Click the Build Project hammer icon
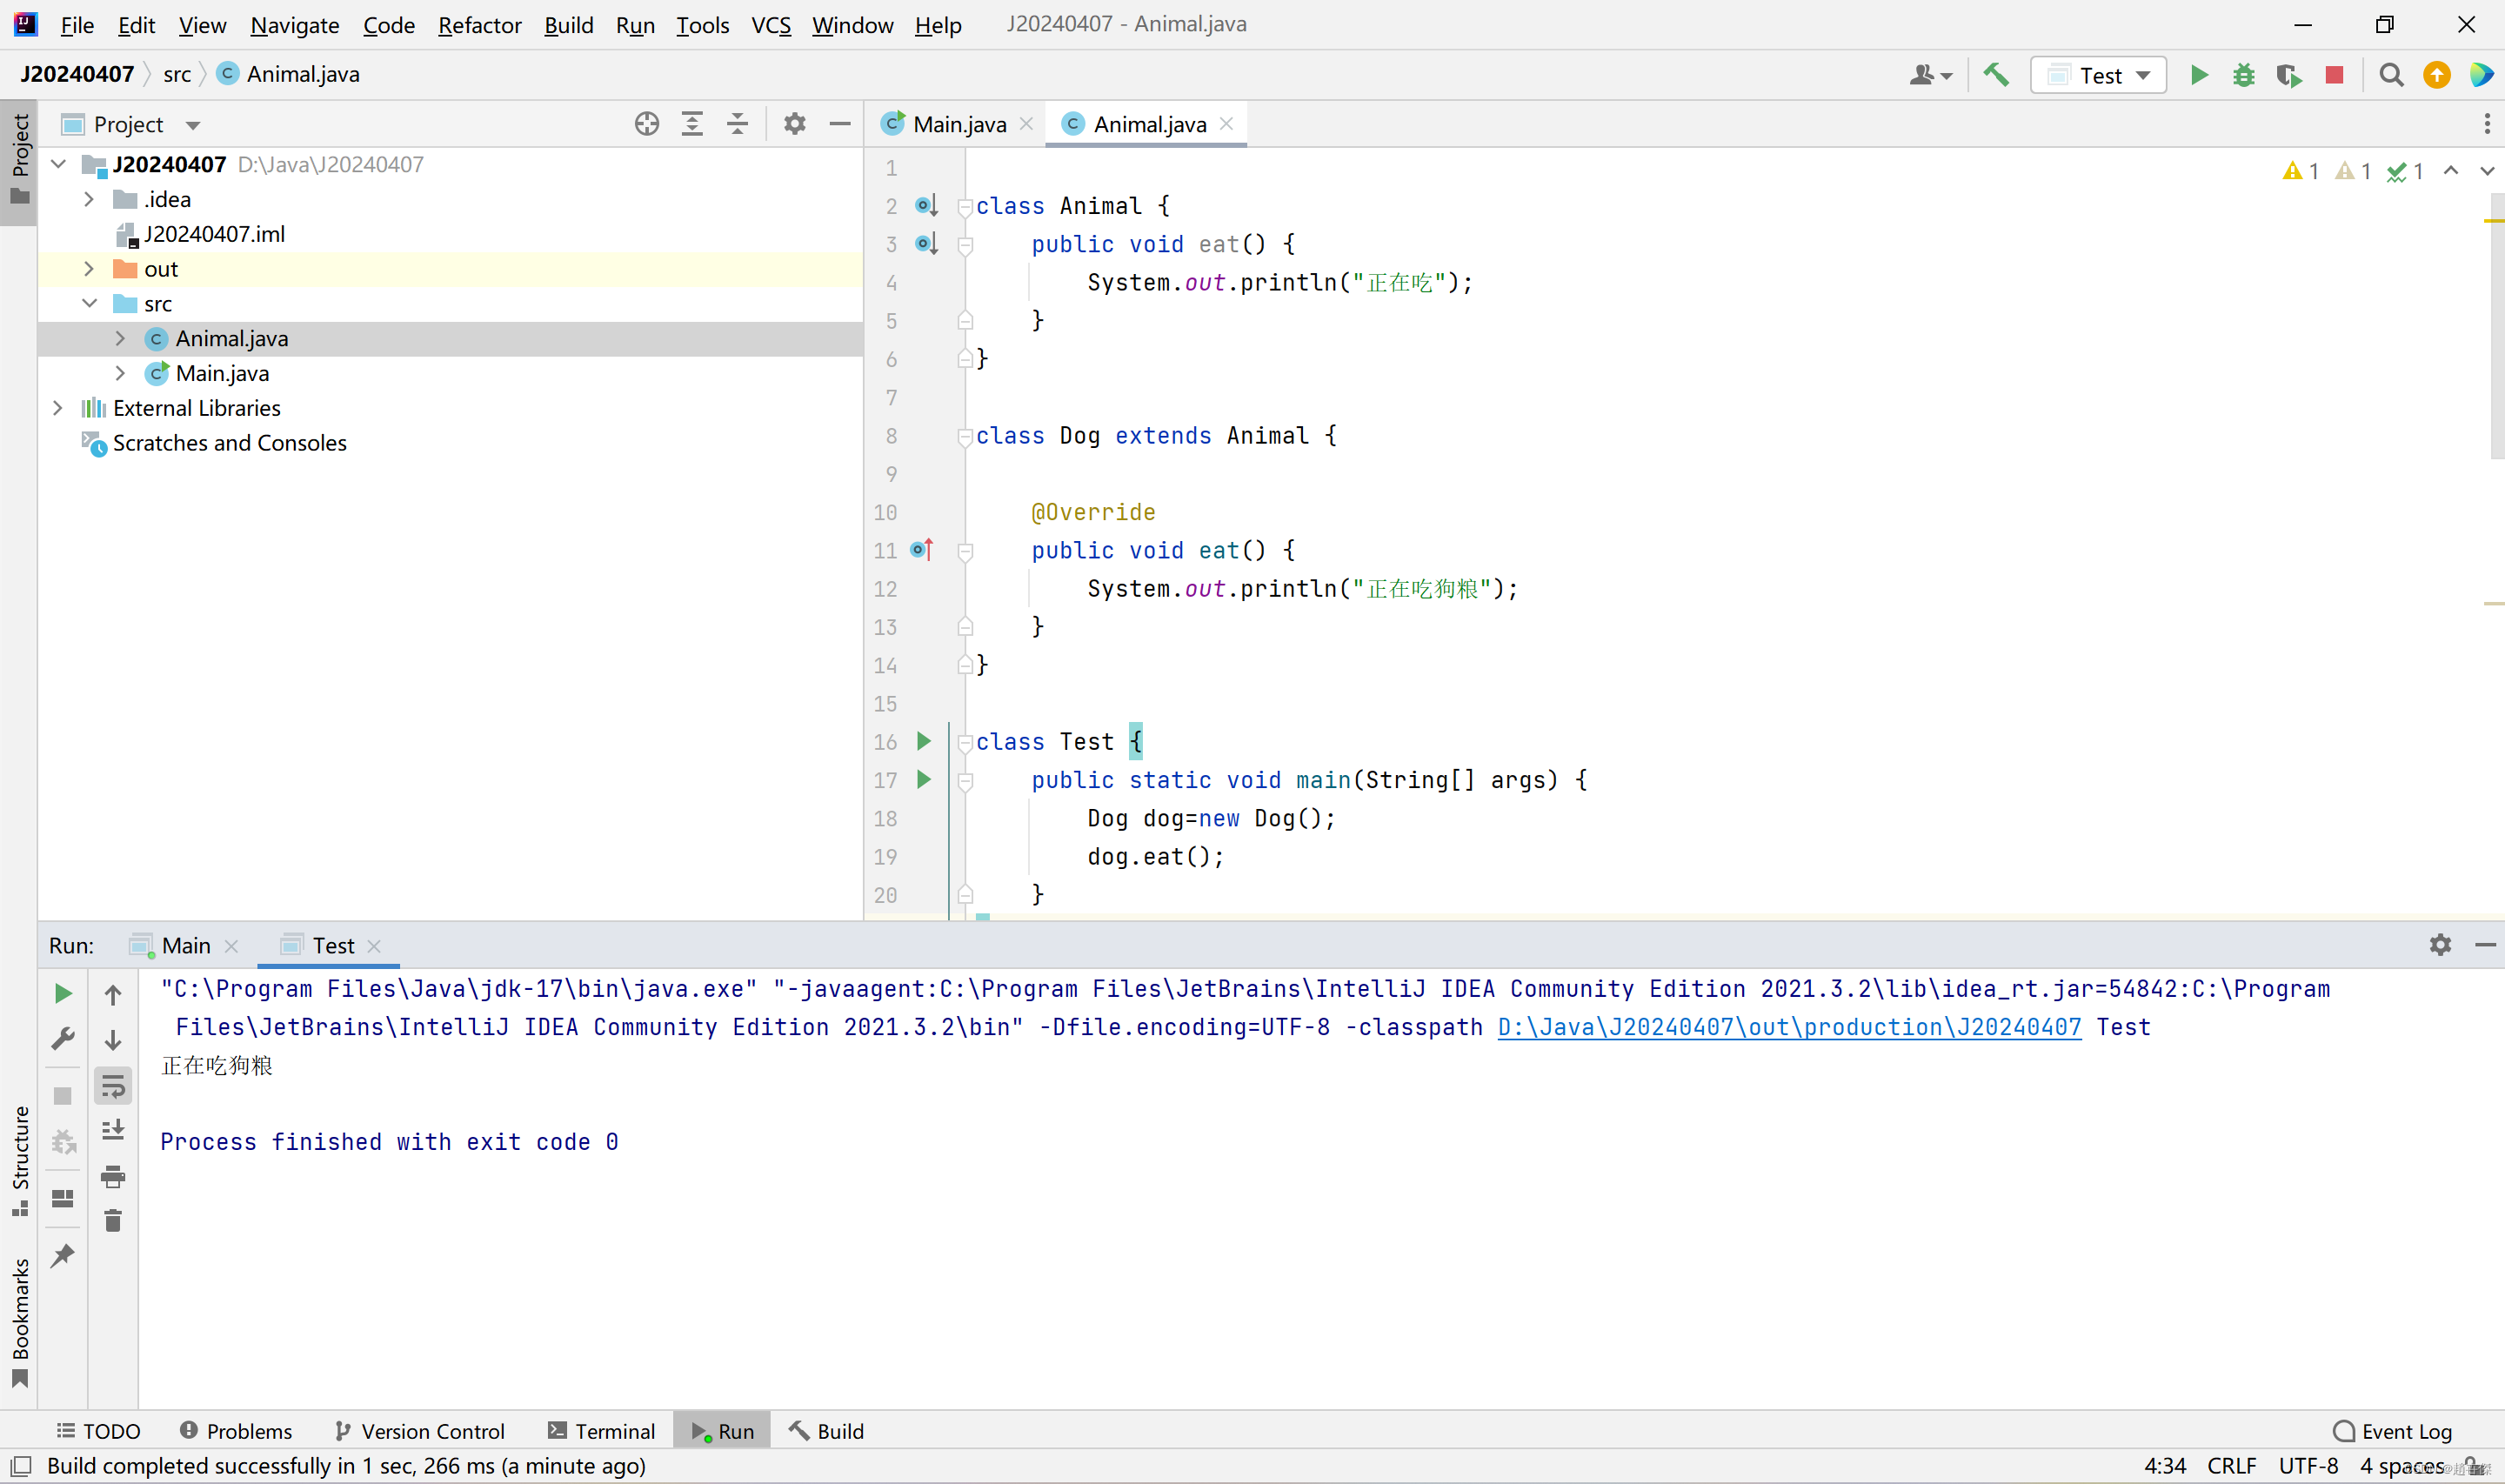This screenshot has height=1484, width=2505. point(1996,75)
